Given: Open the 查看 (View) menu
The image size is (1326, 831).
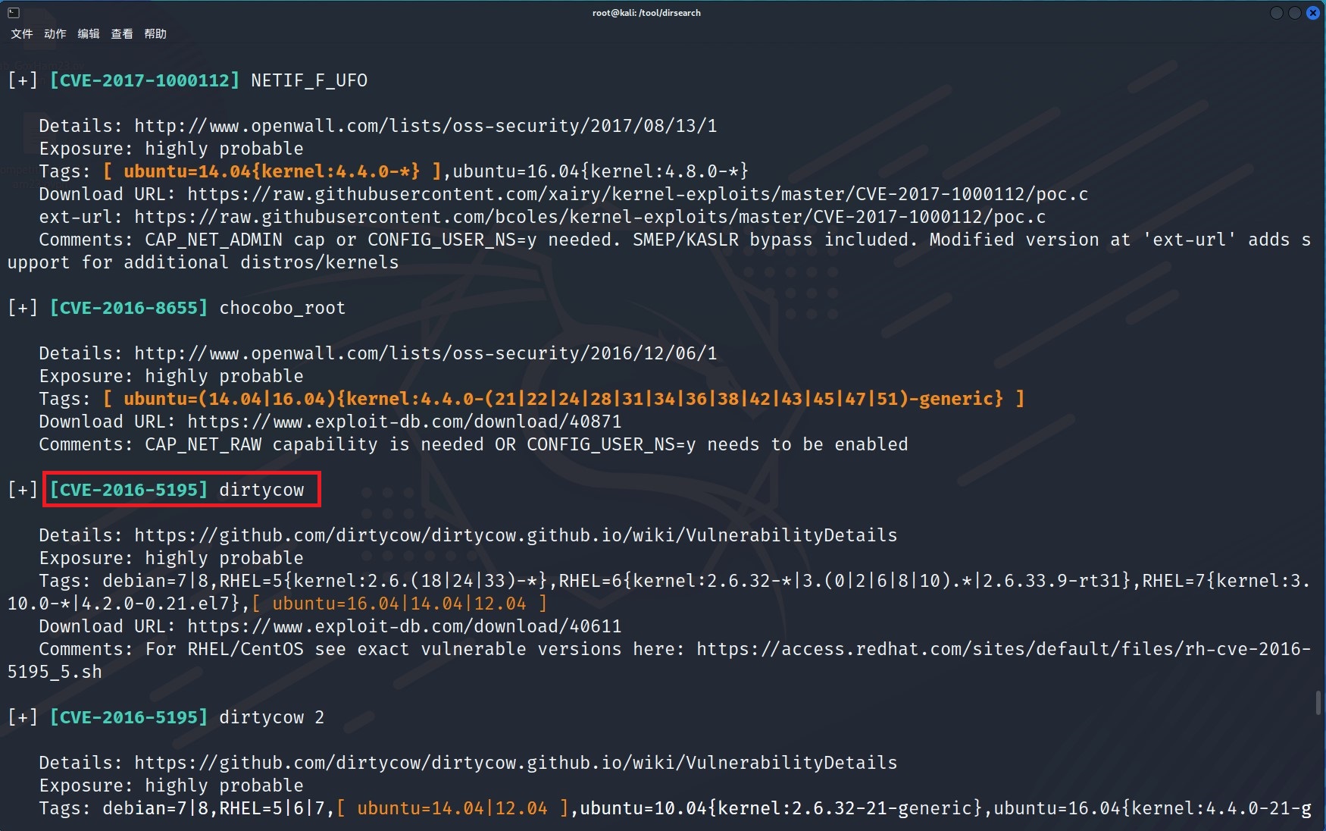Looking at the screenshot, I should click(x=121, y=33).
